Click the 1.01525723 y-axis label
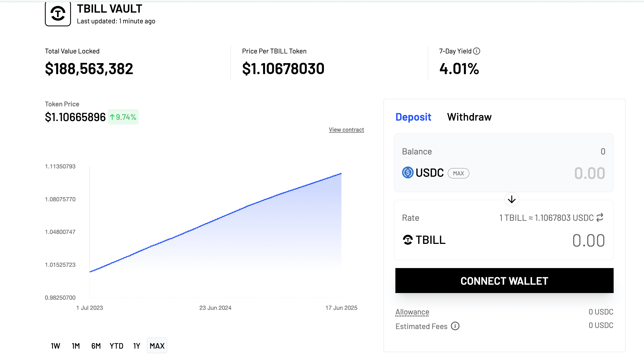Viewport: 644px width, 354px height. tap(60, 265)
